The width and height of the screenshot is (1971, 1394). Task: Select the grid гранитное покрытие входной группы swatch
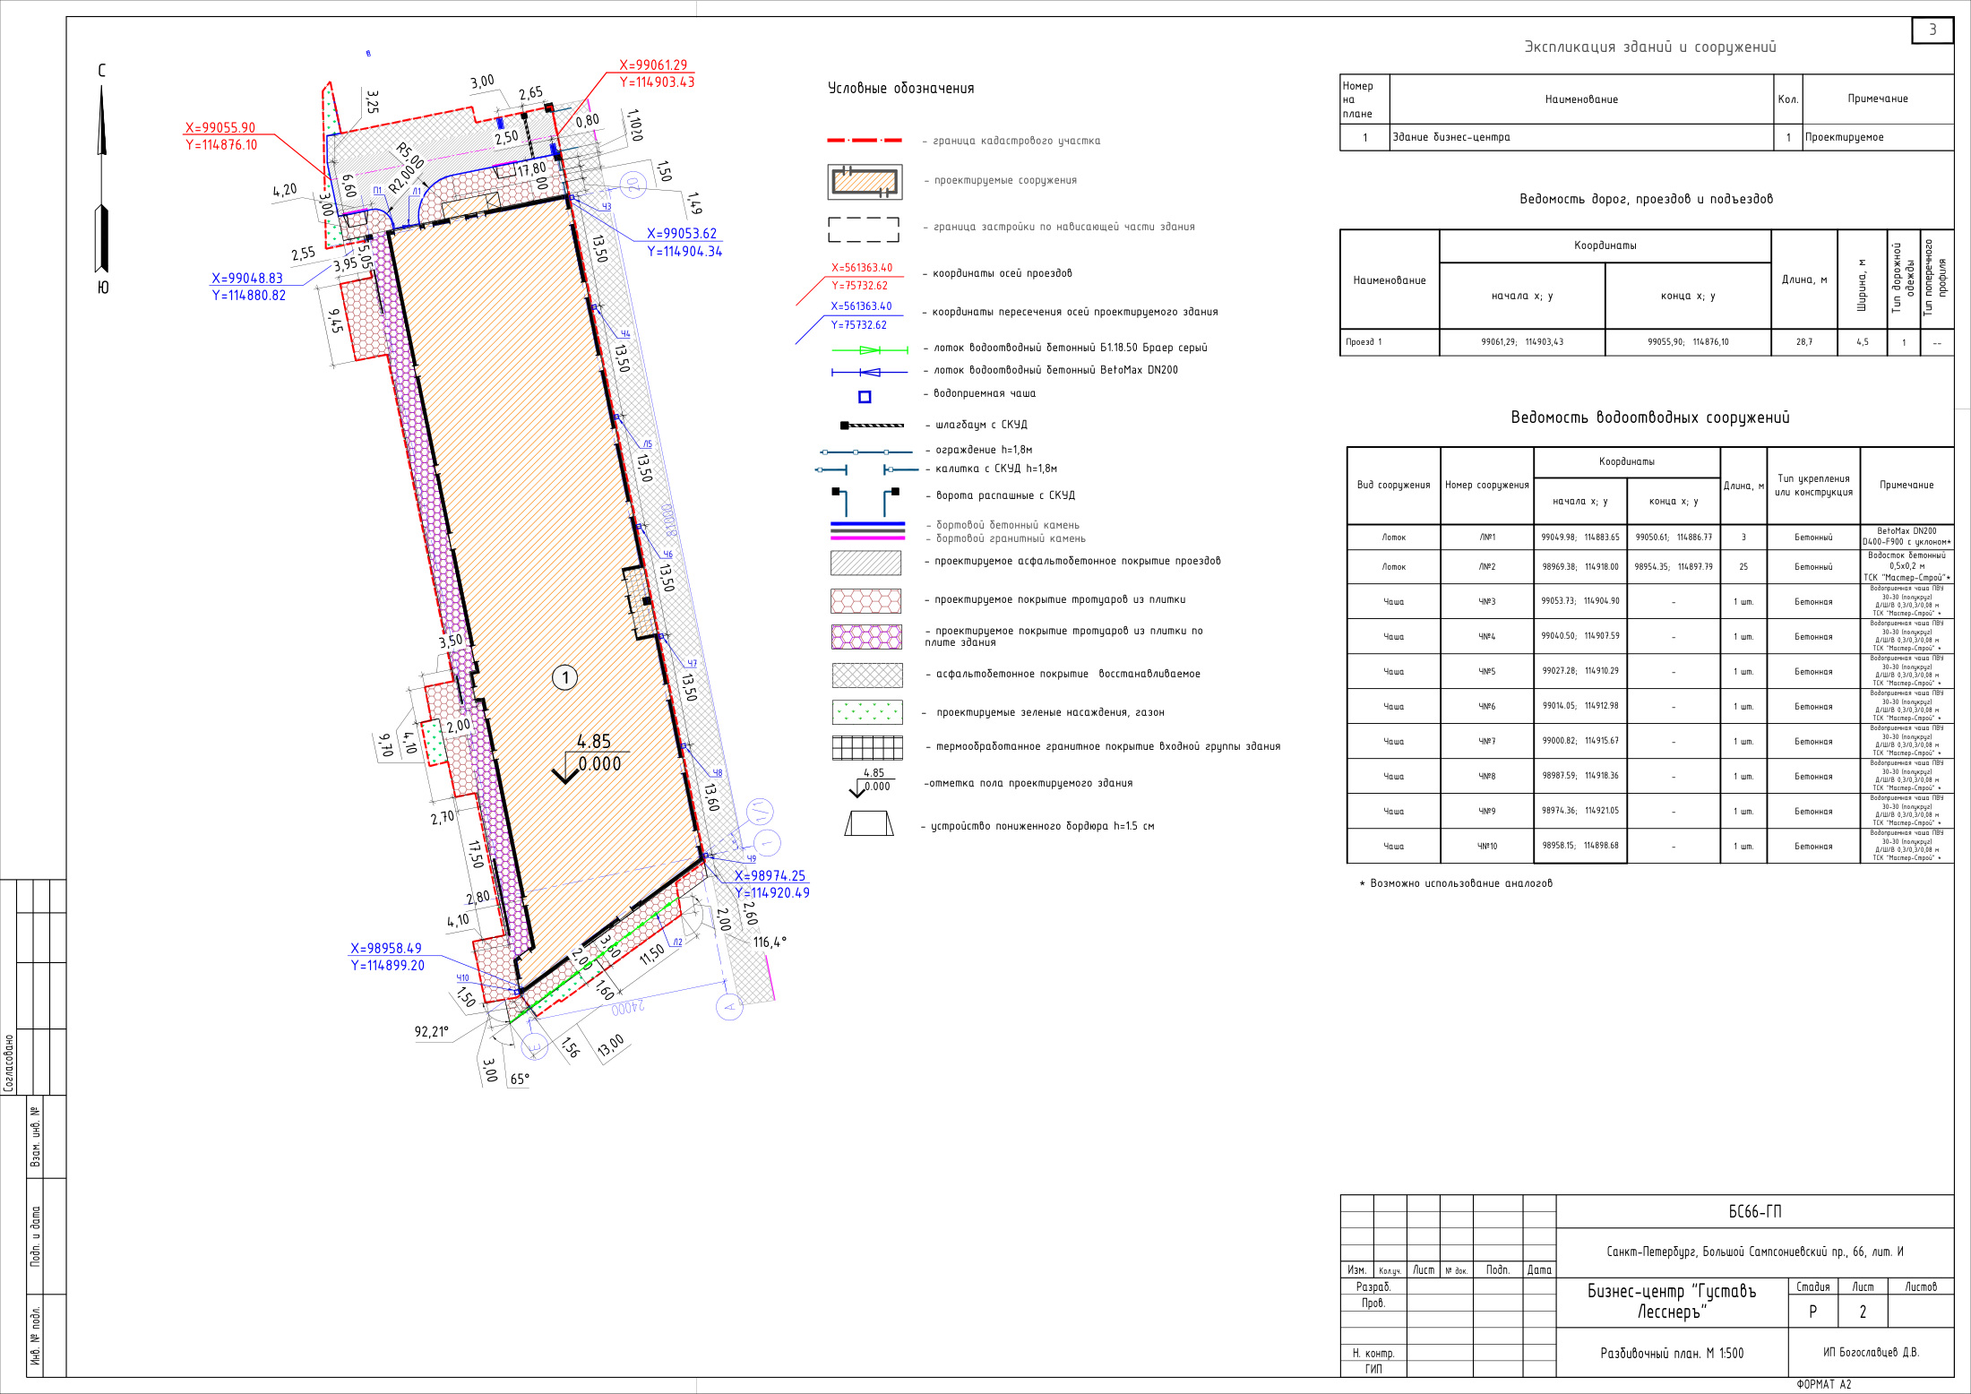coord(867,747)
